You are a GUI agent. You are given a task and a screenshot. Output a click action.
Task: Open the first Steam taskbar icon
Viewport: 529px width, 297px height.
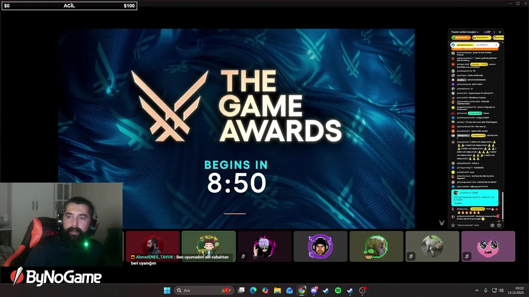(326, 290)
